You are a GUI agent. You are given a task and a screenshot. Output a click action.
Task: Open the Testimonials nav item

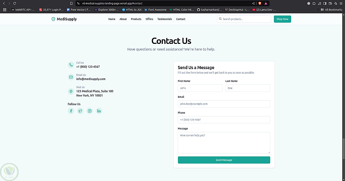165,19
